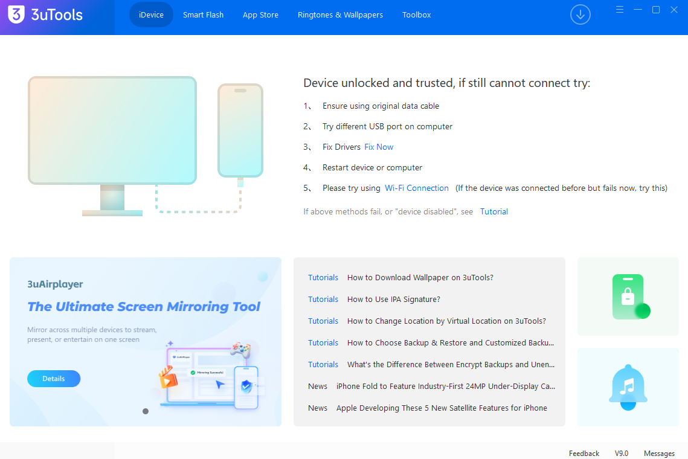688x459 pixels.
Task: Click the Tutorials tag beside Wallpaper article
Action: point(323,277)
